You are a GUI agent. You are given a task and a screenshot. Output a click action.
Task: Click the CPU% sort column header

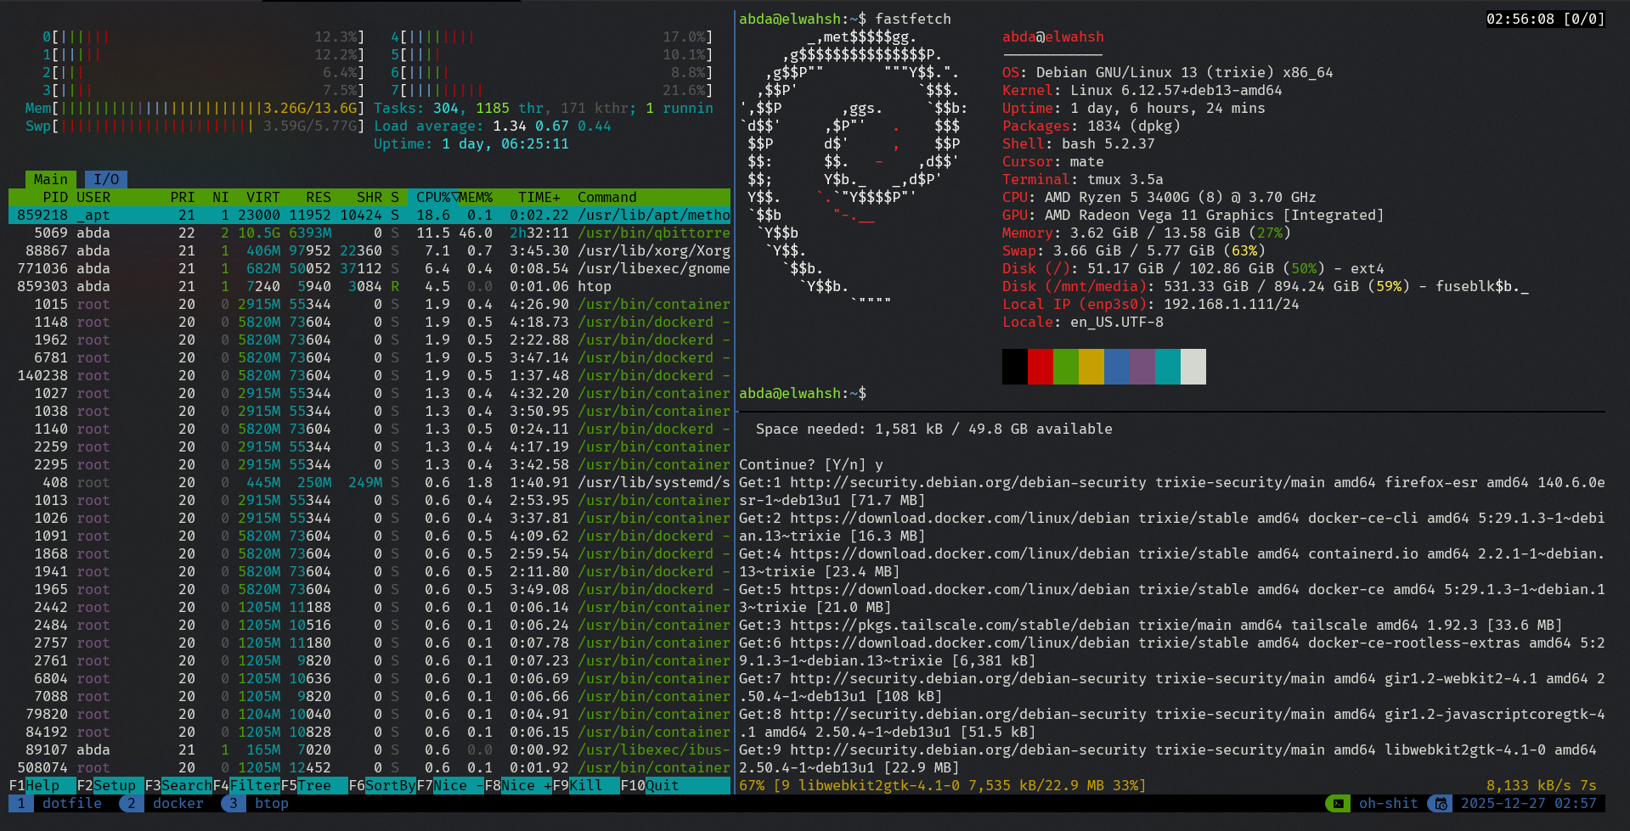433,197
